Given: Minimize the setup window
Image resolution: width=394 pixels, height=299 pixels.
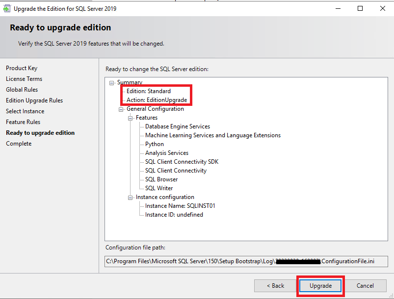Looking at the screenshot, I should (338, 8).
